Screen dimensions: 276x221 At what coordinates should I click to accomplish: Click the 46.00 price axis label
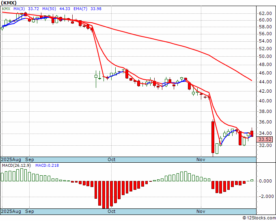coord(265,73)
